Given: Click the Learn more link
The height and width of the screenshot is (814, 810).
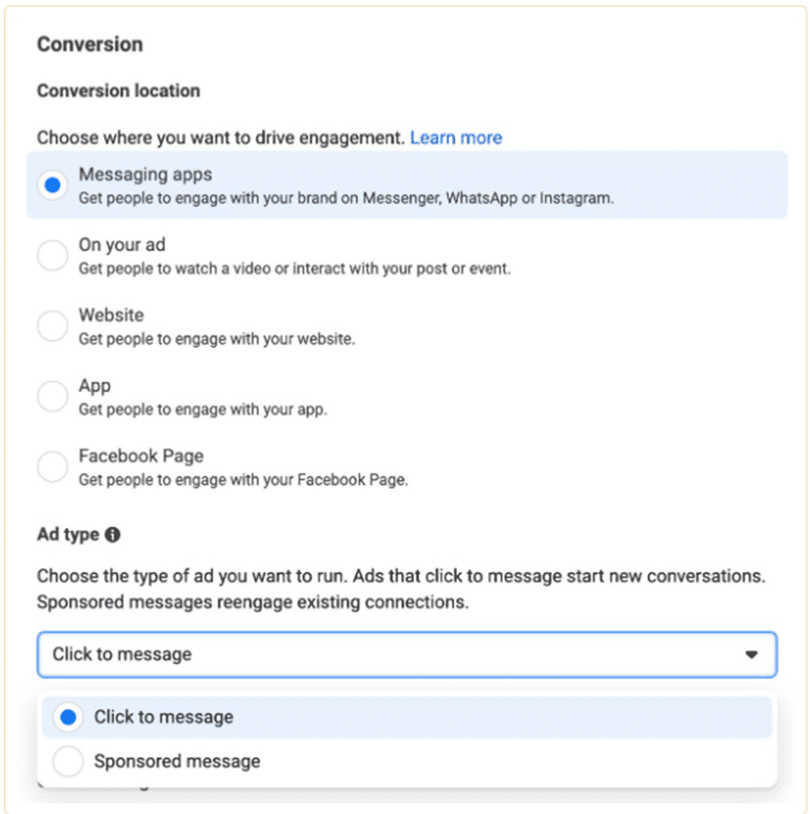Looking at the screenshot, I should coord(456,138).
